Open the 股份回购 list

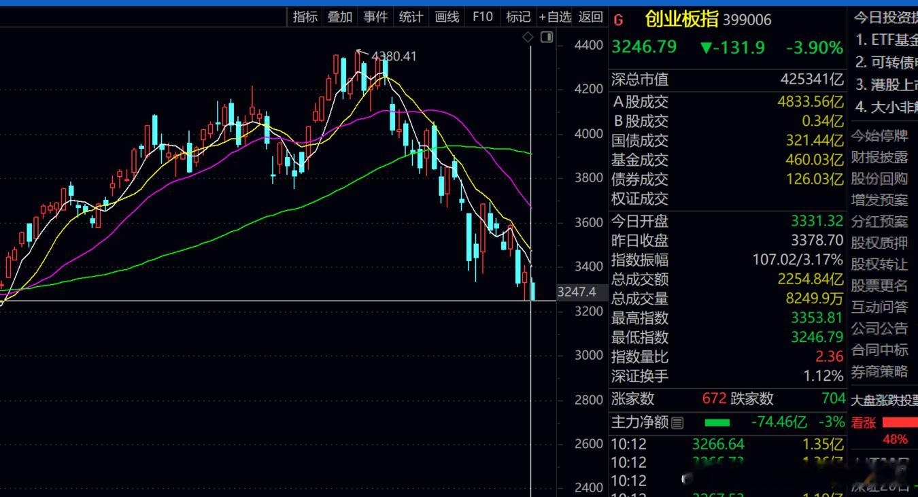click(880, 179)
